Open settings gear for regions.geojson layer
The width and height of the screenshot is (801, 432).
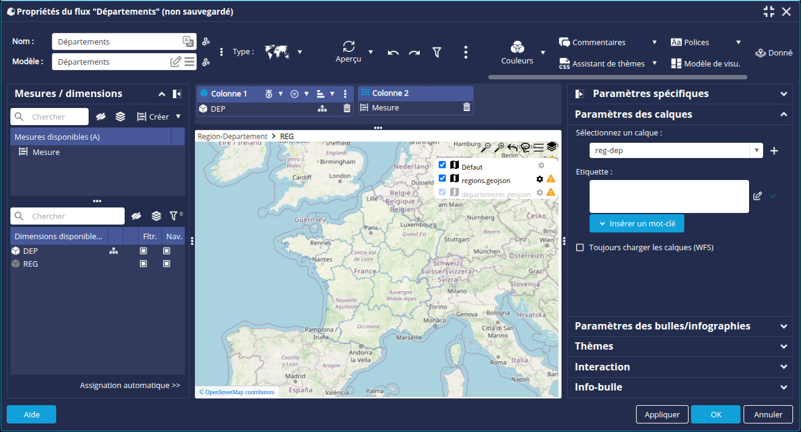(539, 179)
